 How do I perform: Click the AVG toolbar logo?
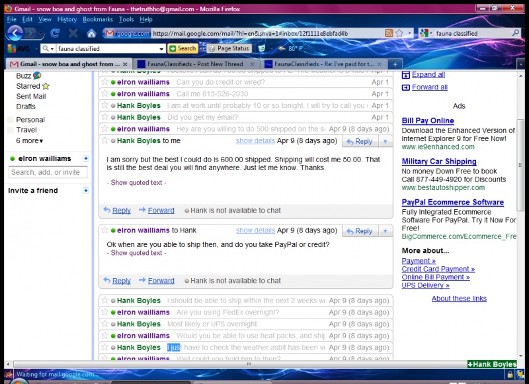(x=19, y=48)
